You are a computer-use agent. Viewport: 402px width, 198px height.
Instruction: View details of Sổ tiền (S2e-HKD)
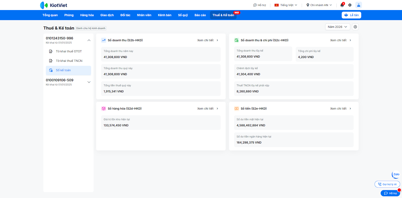tap(340, 109)
